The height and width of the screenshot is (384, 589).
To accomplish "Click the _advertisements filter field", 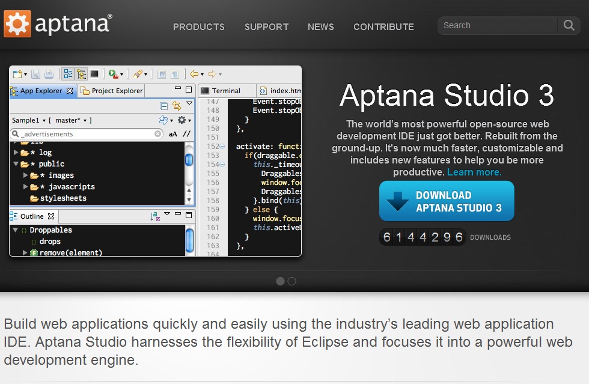I will (x=87, y=134).
